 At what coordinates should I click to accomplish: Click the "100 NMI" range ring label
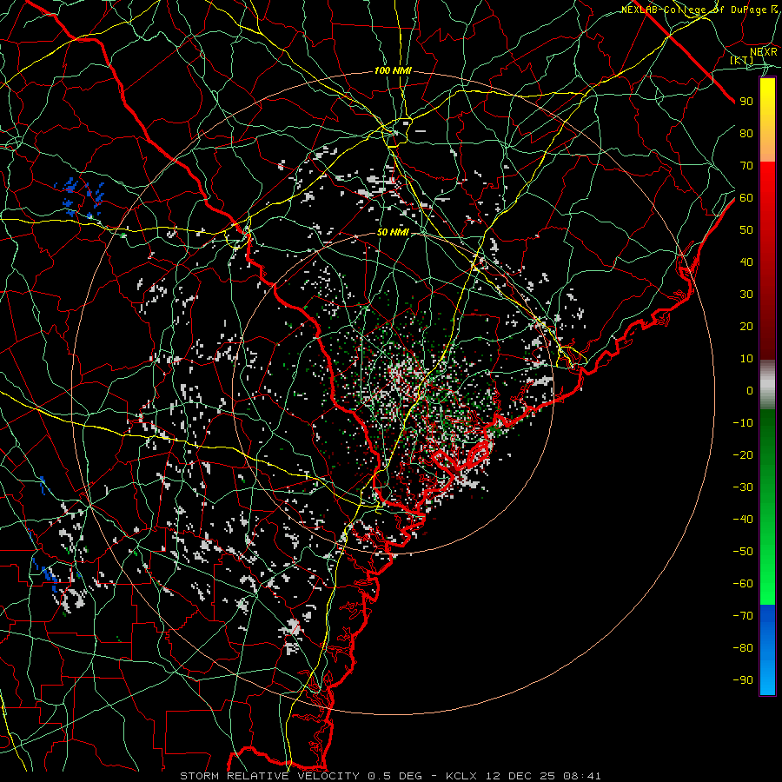click(393, 71)
